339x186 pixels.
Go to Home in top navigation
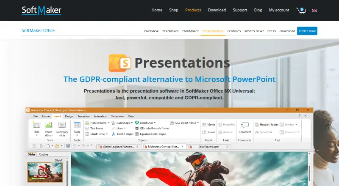(157, 10)
